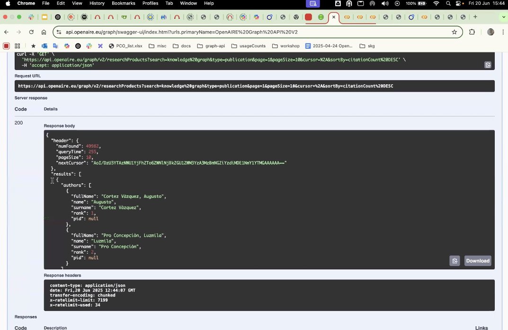The height and width of the screenshot is (330, 508).
Task: Open the tab search dropdown arrow
Action: (x=503, y=17)
